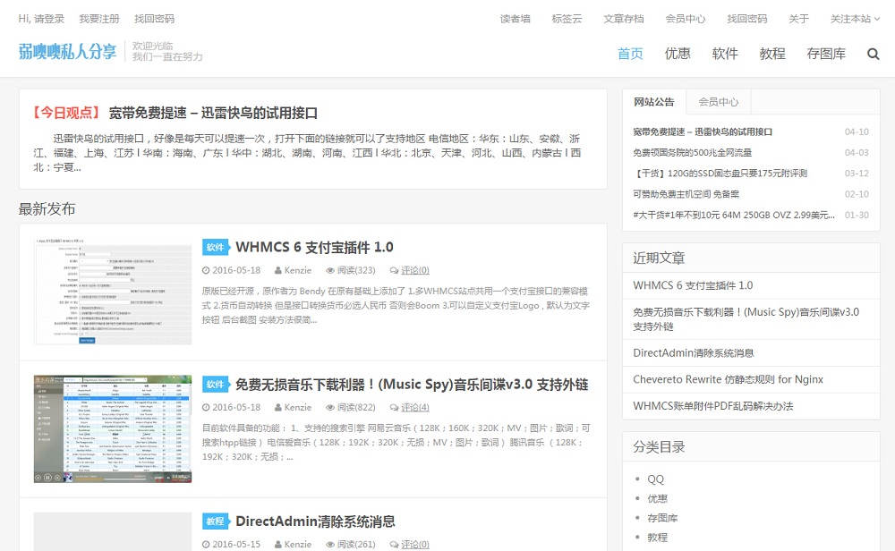Click the site logo in header
The width and height of the screenshot is (895, 551).
68,52
